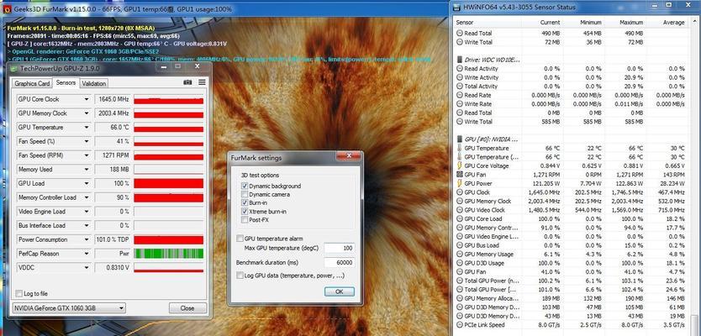The height and width of the screenshot is (336, 701).
Task: Select the '121.205 W' GPU Power current value
Action: point(546,184)
